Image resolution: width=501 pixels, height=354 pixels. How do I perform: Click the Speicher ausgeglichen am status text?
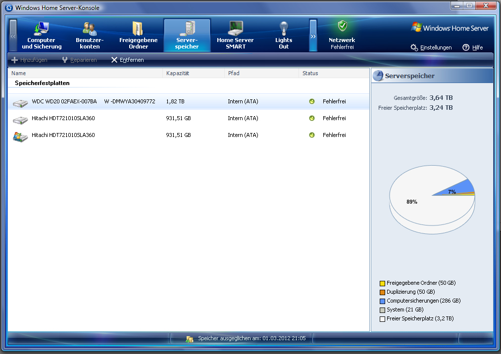tap(252, 338)
